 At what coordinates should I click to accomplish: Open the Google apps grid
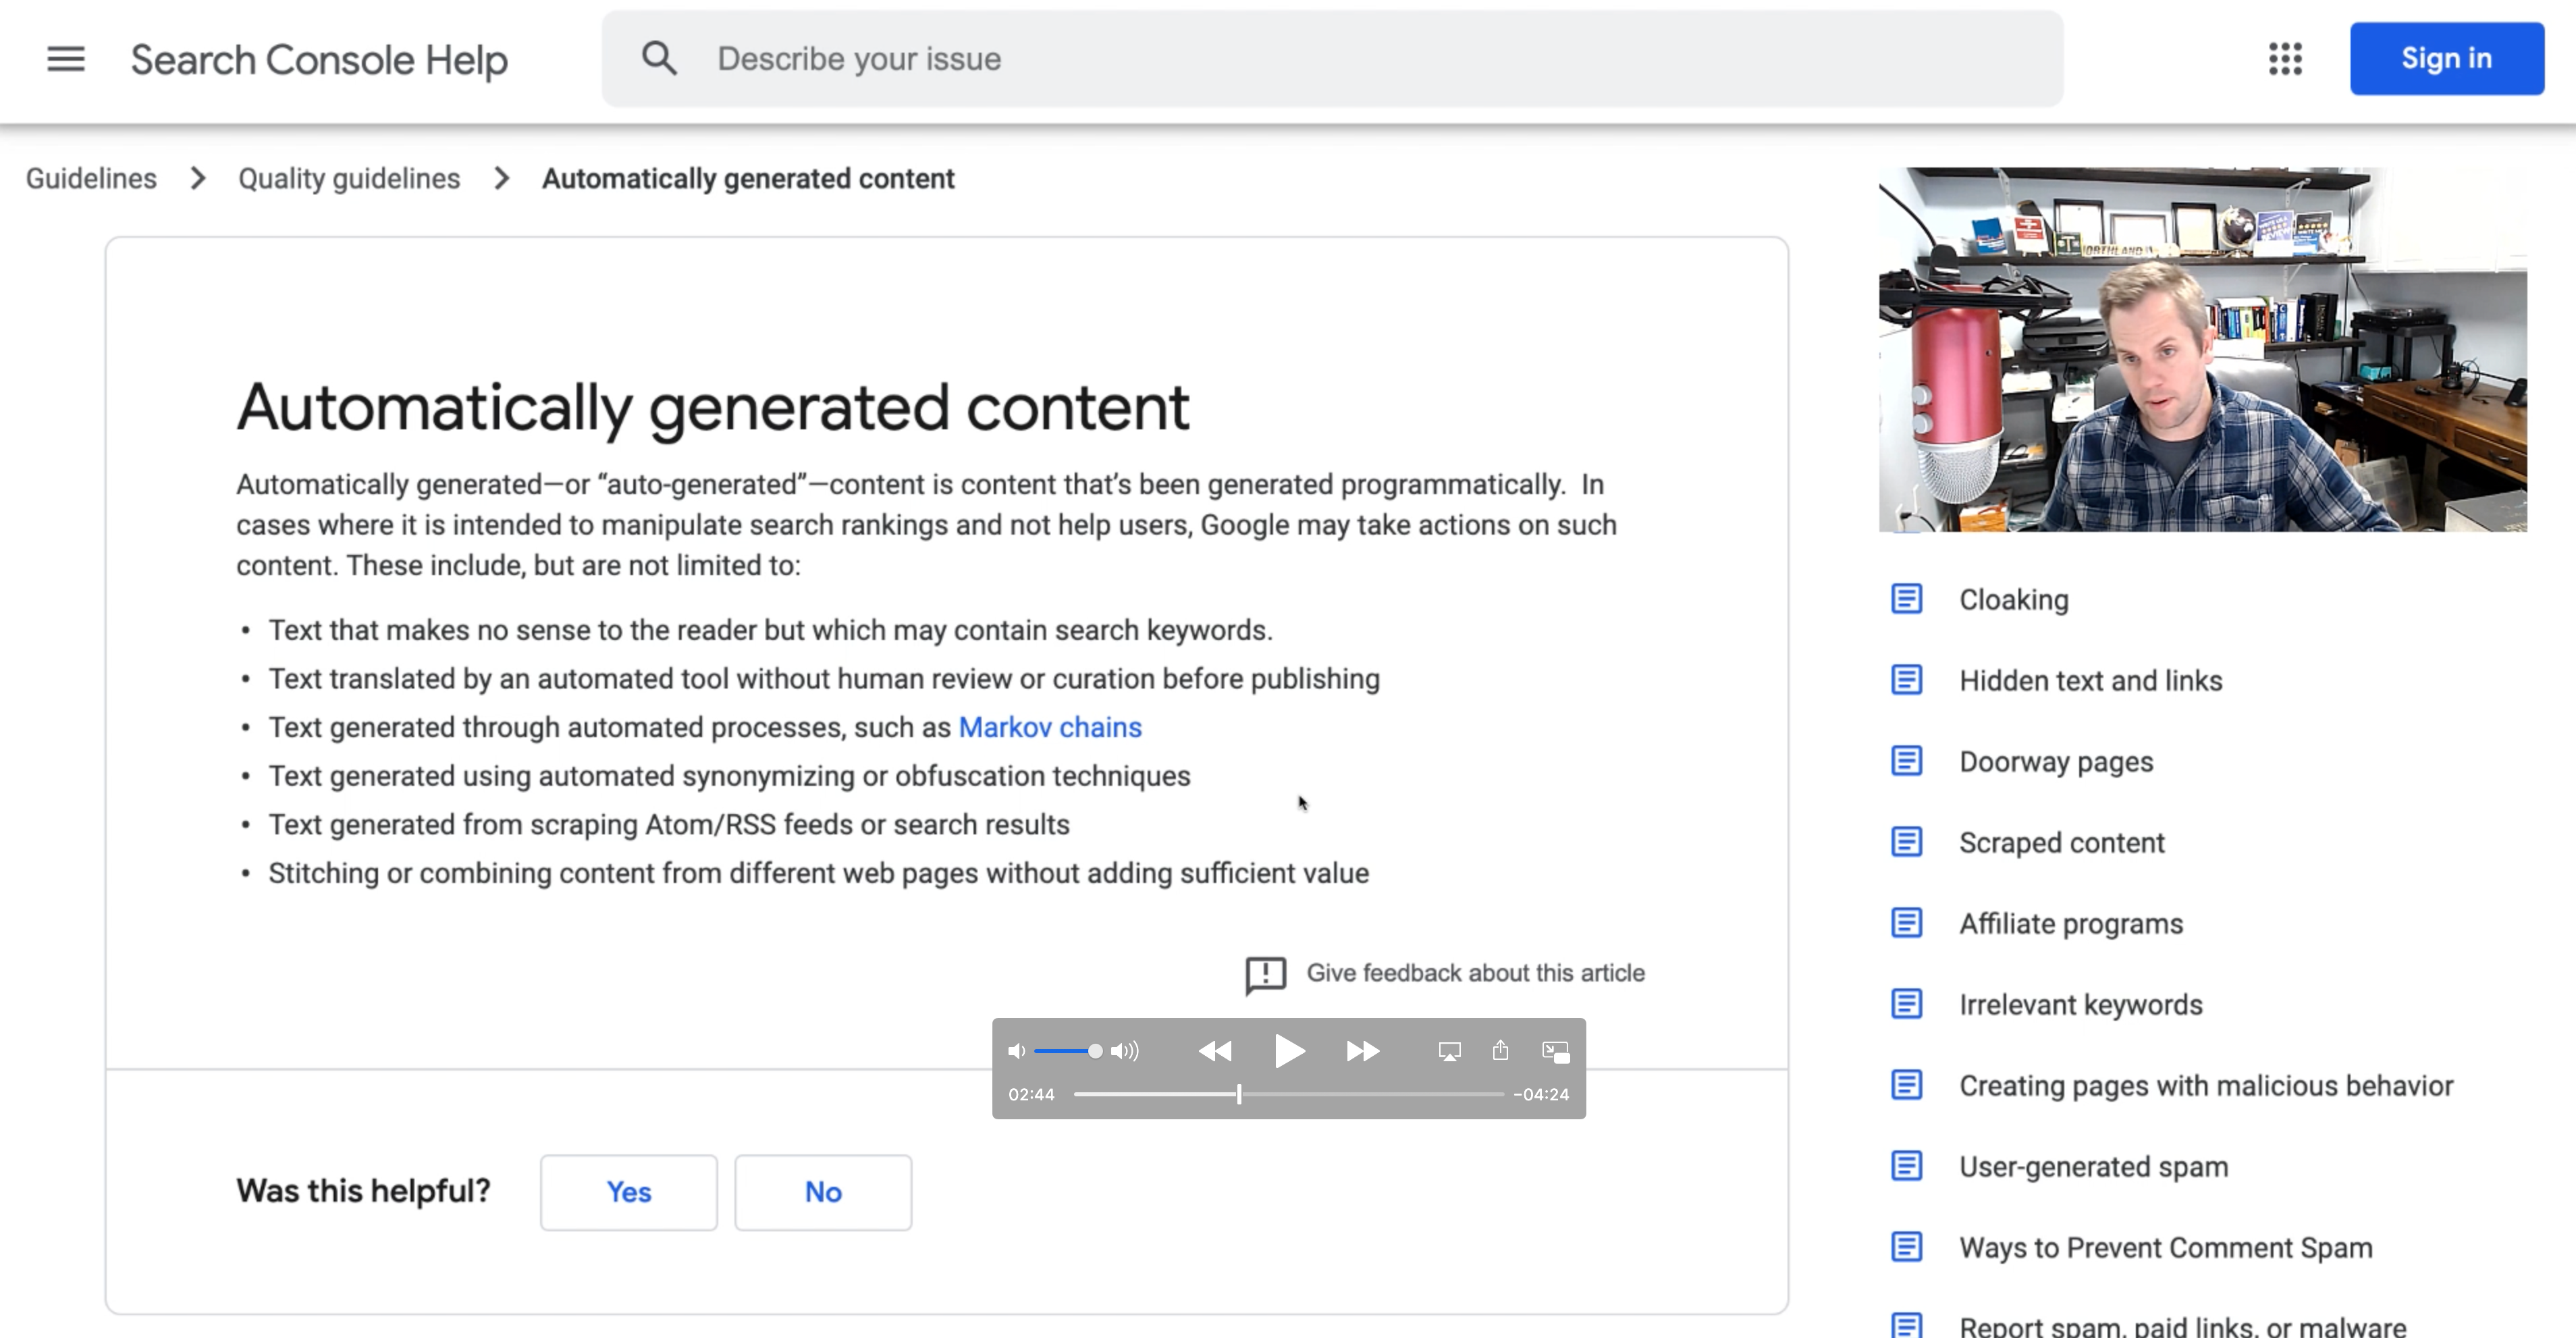pyautogui.click(x=2285, y=59)
